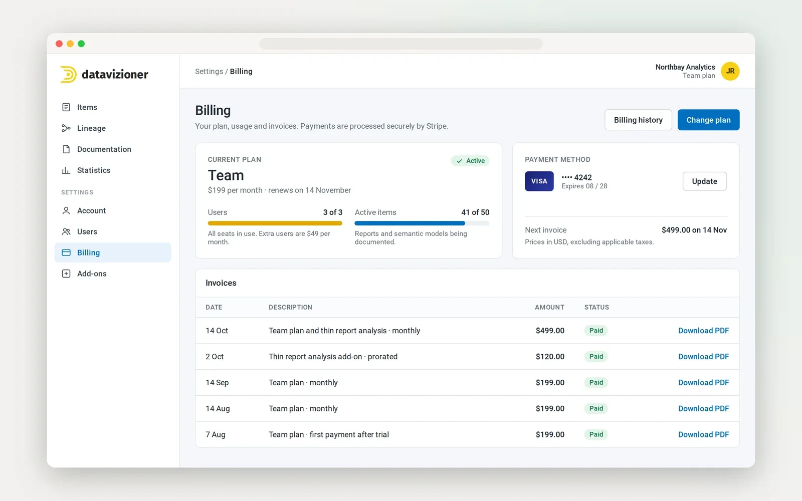Download PDF for 14 Aug invoice

[x=703, y=409]
